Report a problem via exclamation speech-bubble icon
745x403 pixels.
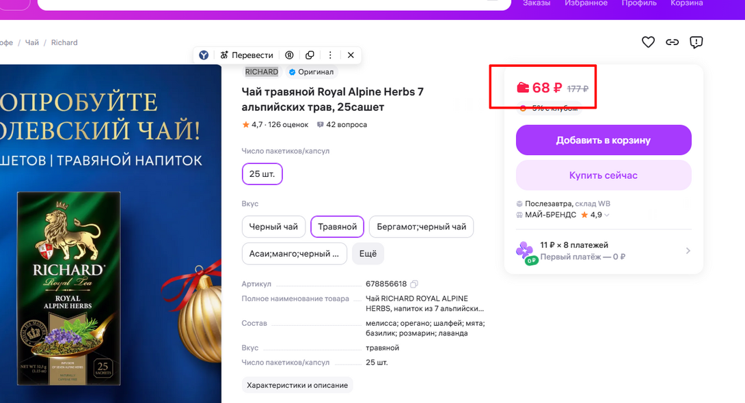click(x=696, y=42)
